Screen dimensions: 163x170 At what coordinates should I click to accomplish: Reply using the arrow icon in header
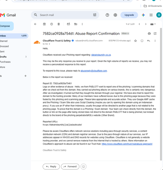[149, 41]
